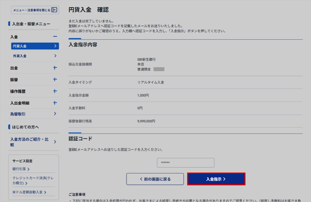The height and width of the screenshot is (202, 311).
Task: Go back with 前の画面に戻る button
Action: (x=155, y=179)
